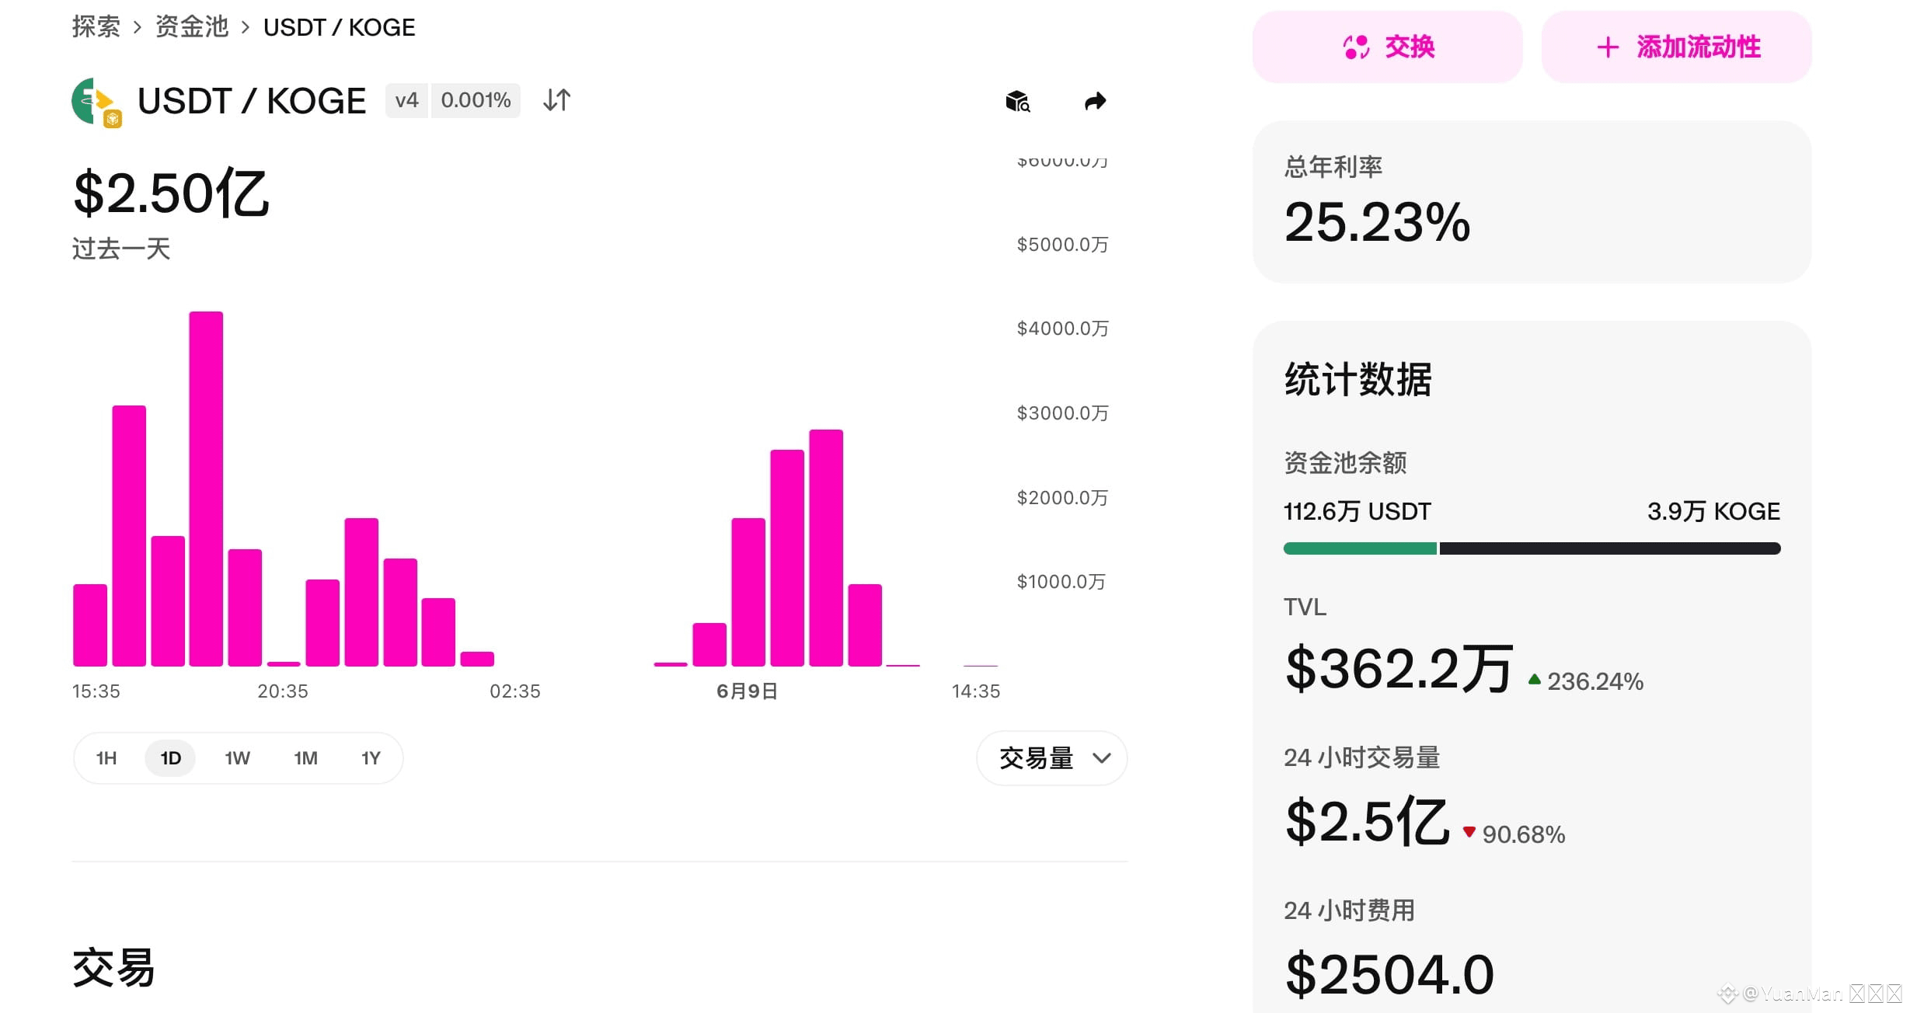
Task: Open the block explorer icon
Action: coord(1017,101)
